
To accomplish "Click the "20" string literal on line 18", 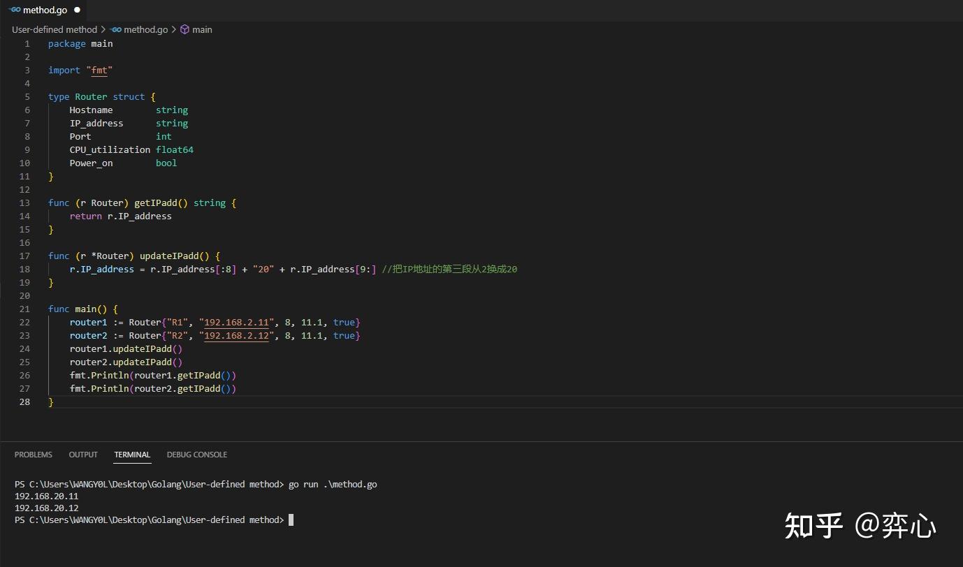I will pos(263,269).
